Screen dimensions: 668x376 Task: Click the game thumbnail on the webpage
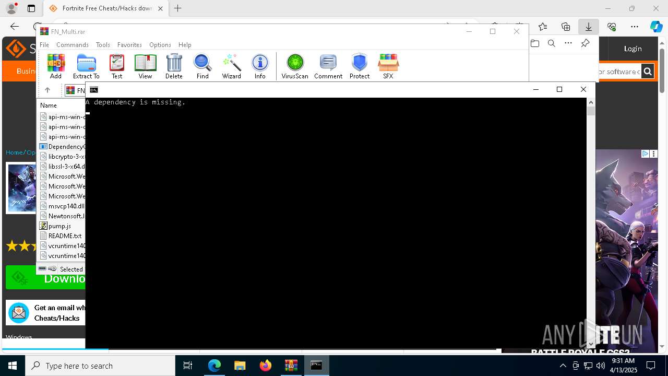point(21,188)
